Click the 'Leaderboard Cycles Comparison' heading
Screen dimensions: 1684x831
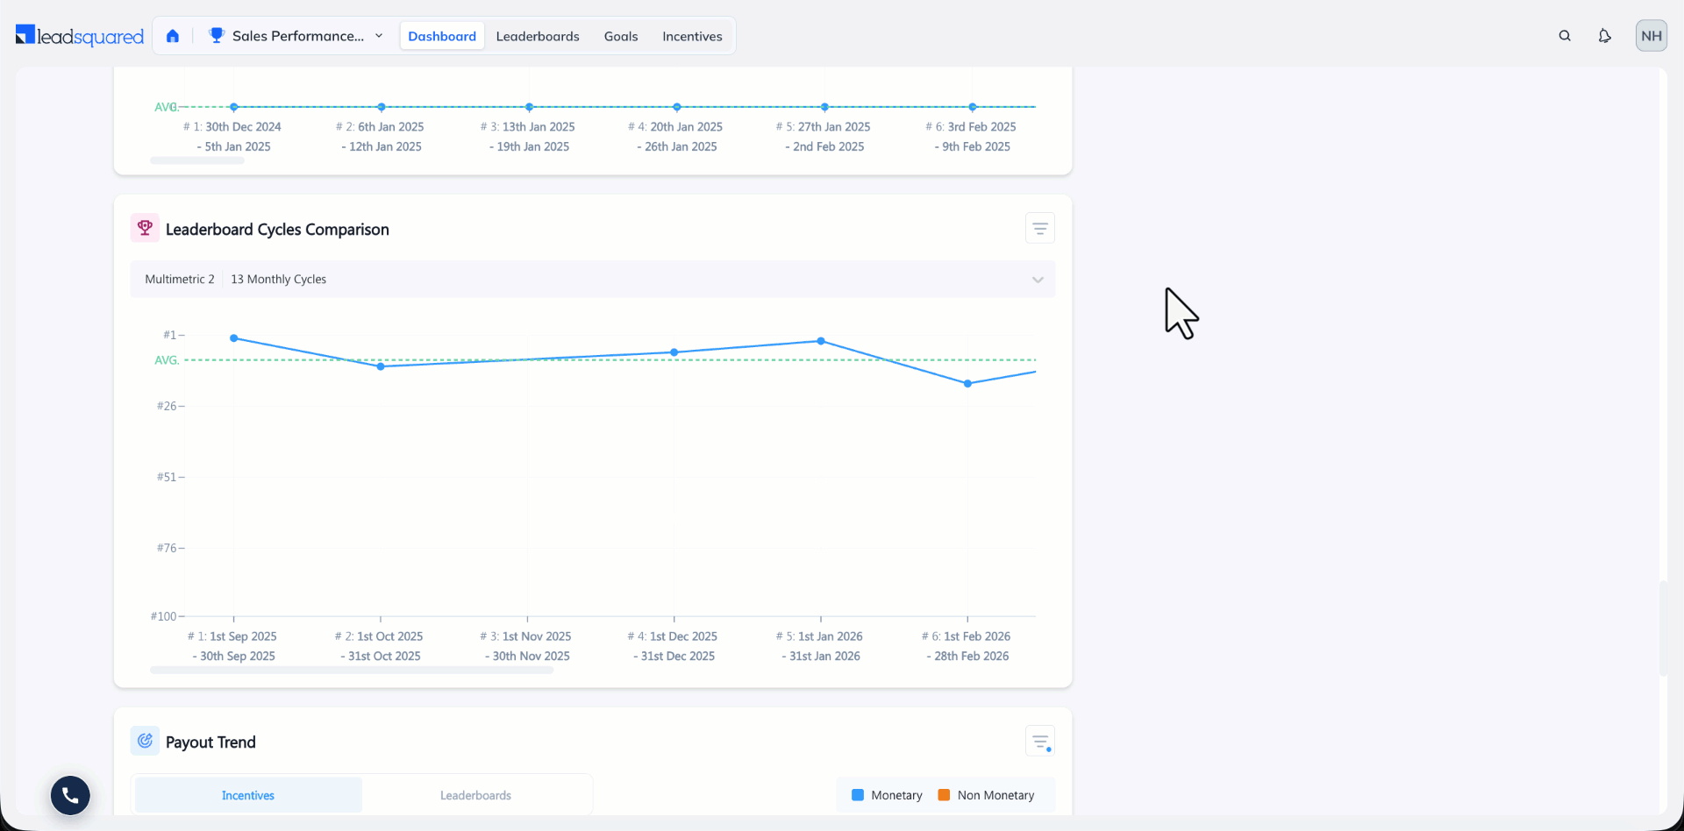click(277, 229)
